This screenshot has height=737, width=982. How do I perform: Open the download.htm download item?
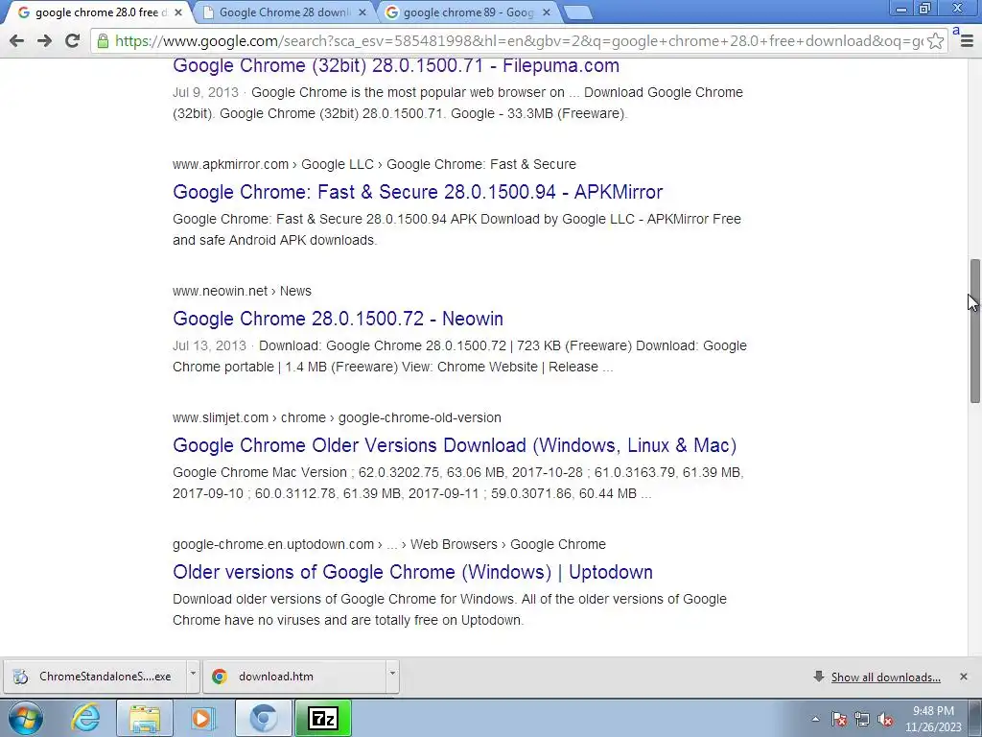294,677
